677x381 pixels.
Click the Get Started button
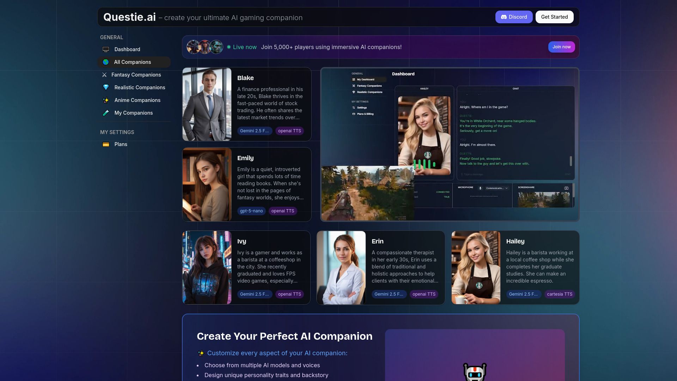click(554, 17)
